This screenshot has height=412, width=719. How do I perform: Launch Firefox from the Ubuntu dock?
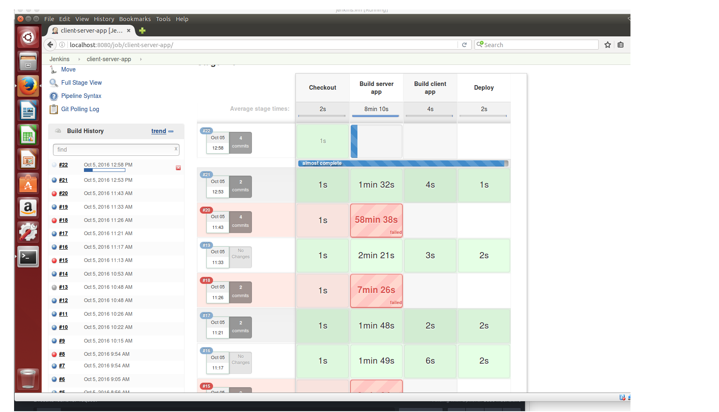tap(28, 86)
